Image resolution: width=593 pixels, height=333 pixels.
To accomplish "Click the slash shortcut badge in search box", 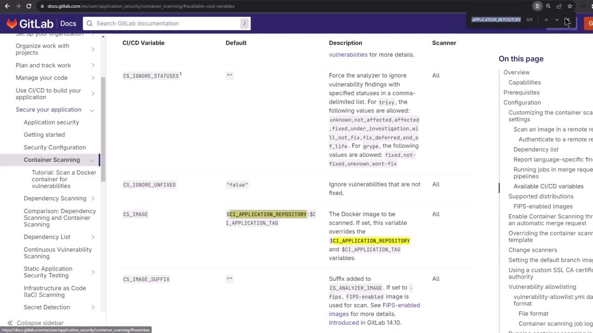I will point(245,24).
